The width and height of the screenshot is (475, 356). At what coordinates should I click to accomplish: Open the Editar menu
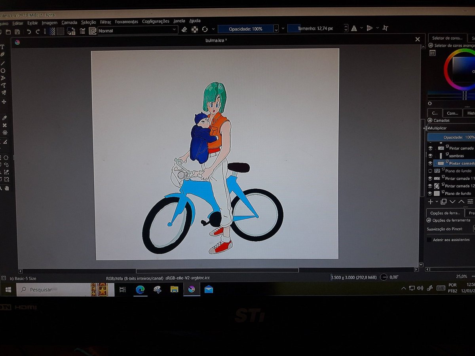(x=18, y=23)
